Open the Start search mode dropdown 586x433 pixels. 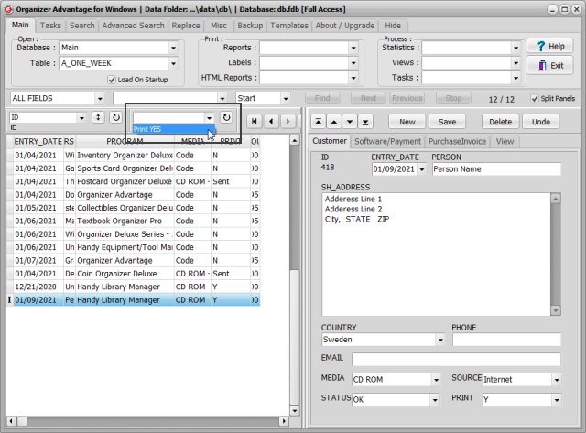(286, 99)
